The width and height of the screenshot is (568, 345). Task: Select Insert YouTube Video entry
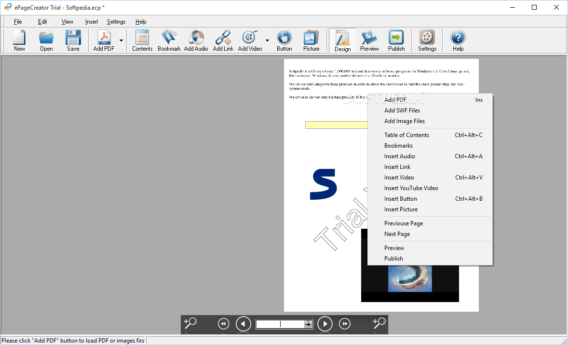430,188
